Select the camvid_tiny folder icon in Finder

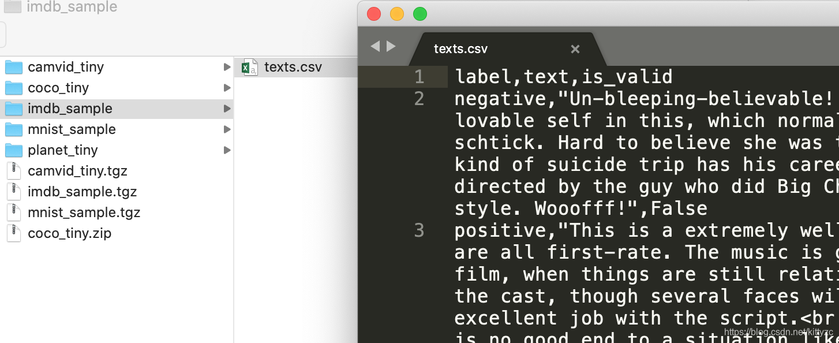(13, 67)
